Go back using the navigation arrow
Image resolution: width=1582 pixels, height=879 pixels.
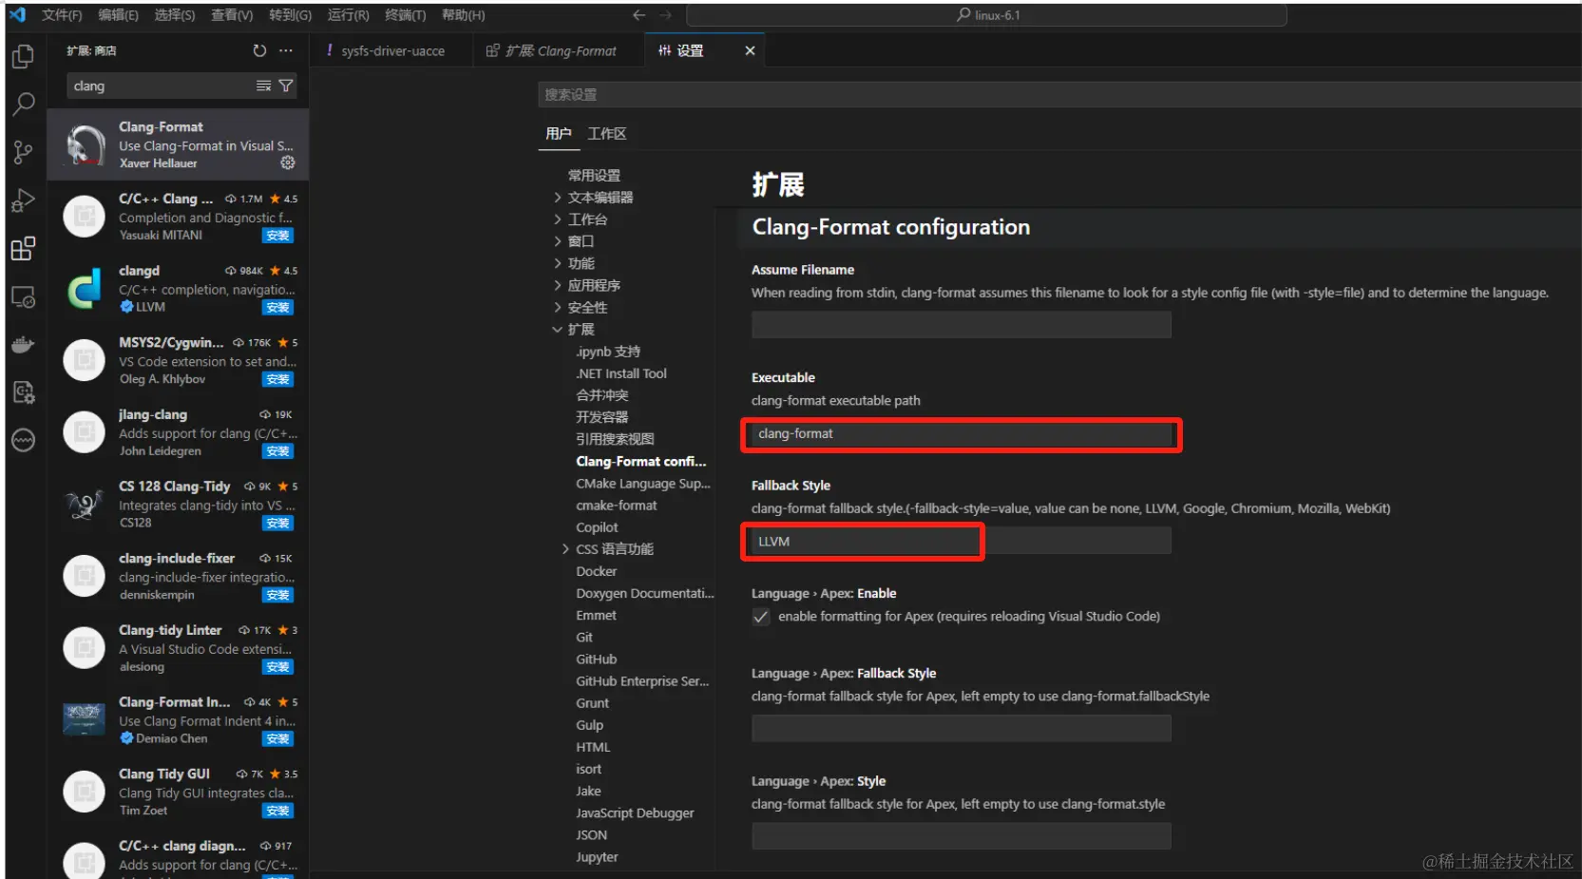point(639,15)
